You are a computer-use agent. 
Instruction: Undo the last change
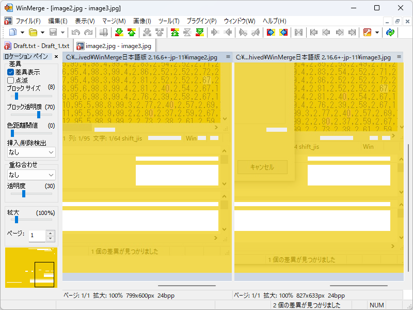[76, 33]
